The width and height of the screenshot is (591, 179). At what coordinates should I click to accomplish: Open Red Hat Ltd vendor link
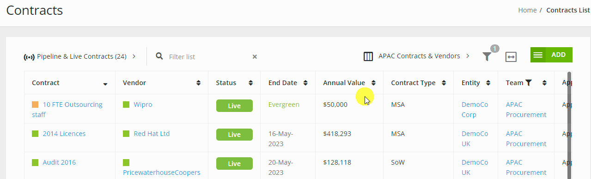pyautogui.click(x=152, y=134)
